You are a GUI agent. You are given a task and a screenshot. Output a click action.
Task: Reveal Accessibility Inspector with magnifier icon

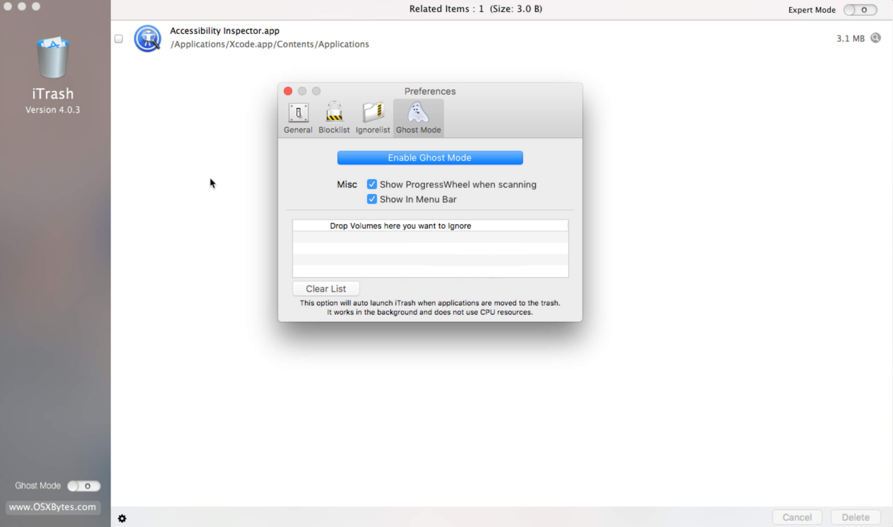pos(875,38)
